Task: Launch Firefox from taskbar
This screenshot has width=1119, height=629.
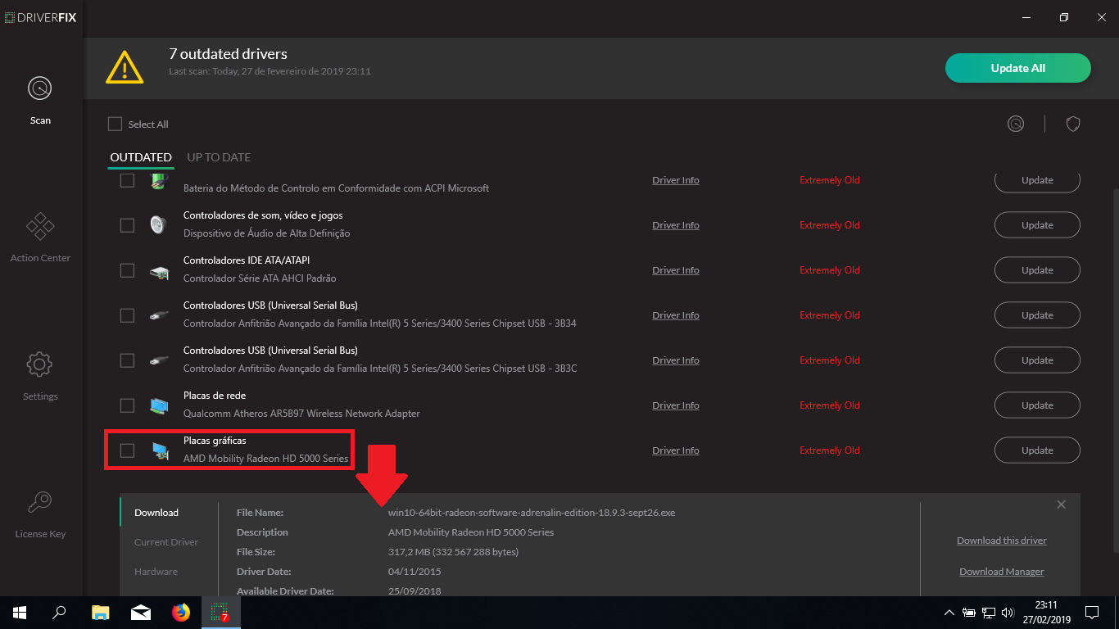Action: (180, 612)
